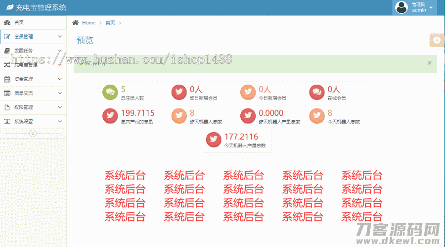
Task: Select the 系统设置 sidebar menu label
Action: 24,122
